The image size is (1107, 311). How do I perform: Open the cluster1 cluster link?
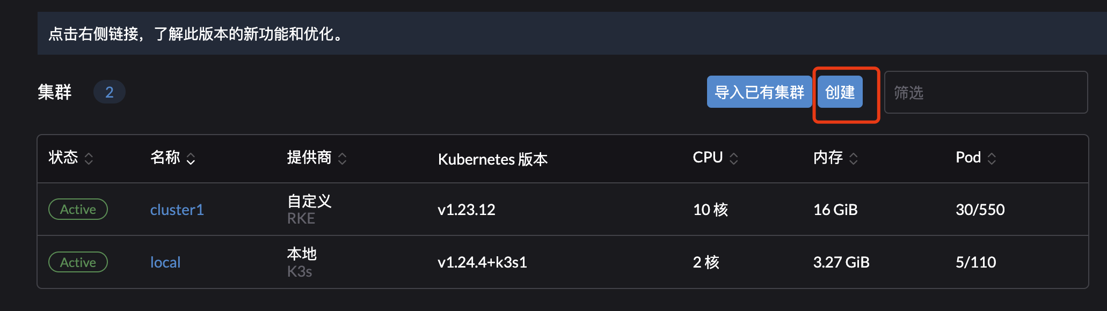[x=177, y=210]
